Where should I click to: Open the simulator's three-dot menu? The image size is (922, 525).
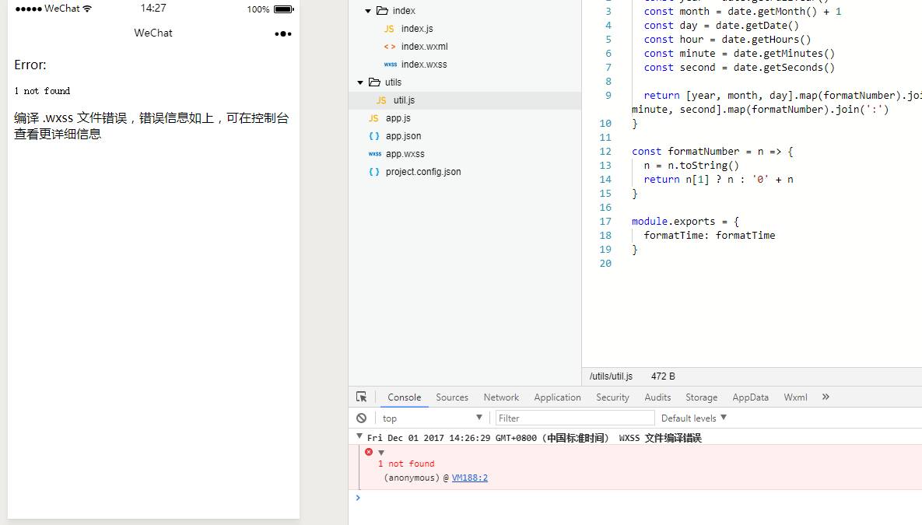coord(283,33)
